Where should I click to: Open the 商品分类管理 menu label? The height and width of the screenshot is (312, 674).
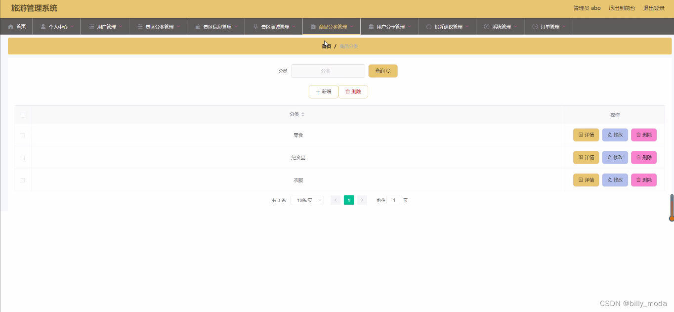pyautogui.click(x=333, y=27)
